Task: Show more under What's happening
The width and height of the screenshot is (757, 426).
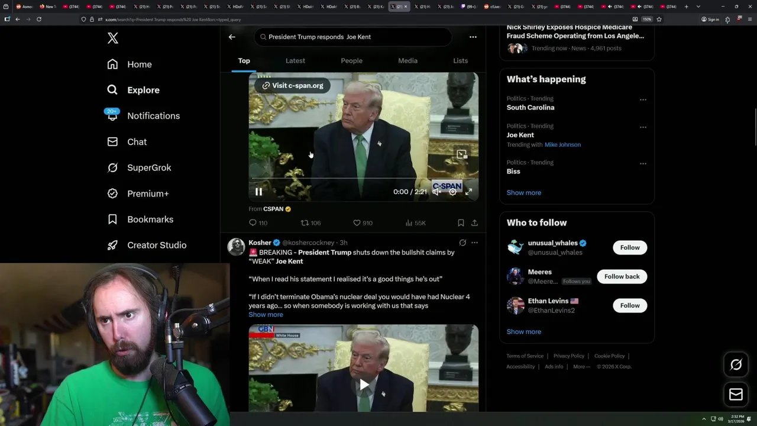Action: (524, 193)
